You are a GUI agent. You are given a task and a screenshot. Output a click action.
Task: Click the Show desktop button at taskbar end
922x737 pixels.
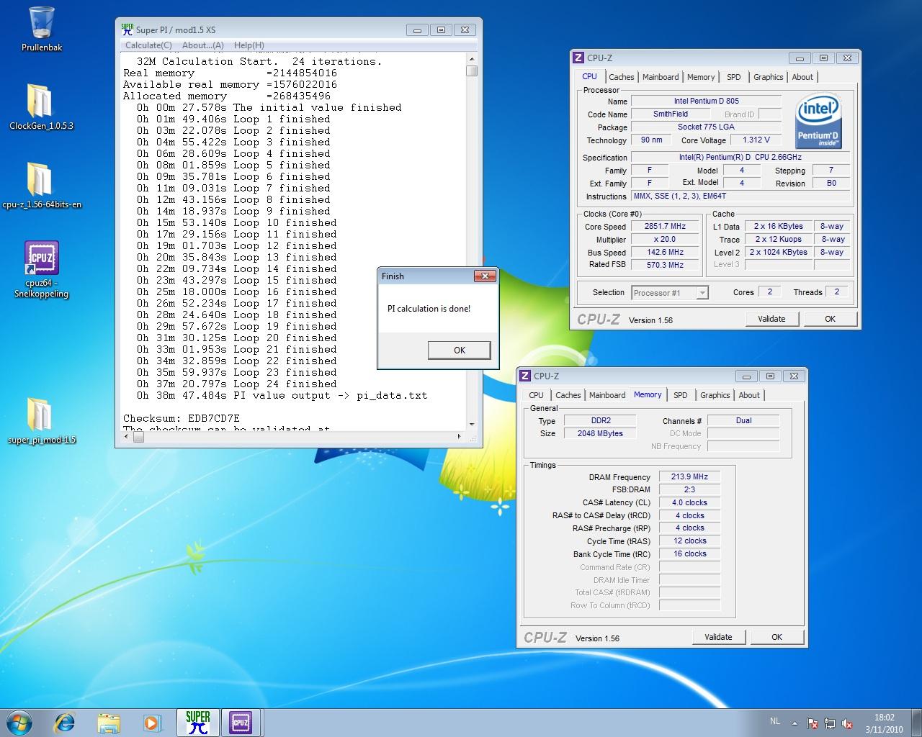[916, 723]
